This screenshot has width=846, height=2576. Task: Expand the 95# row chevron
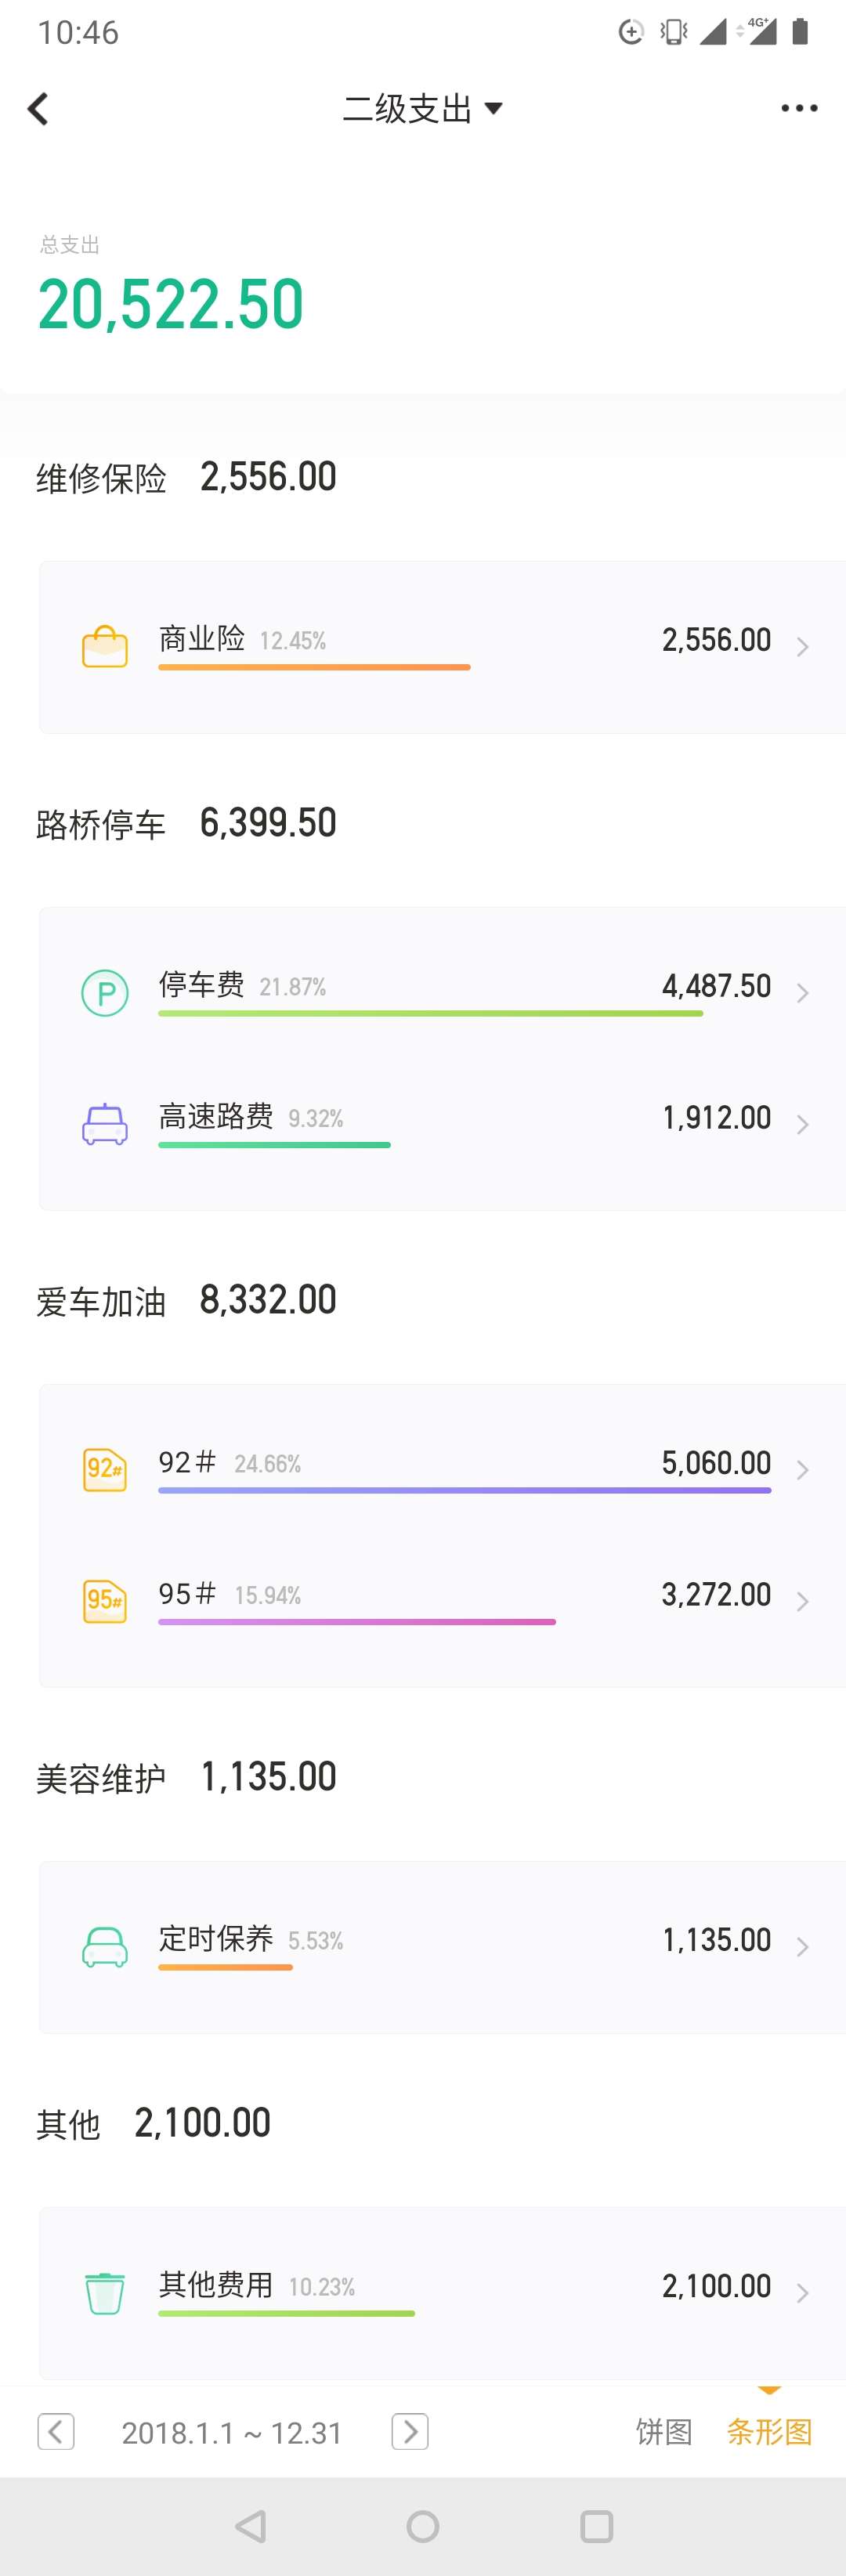[x=802, y=1601]
